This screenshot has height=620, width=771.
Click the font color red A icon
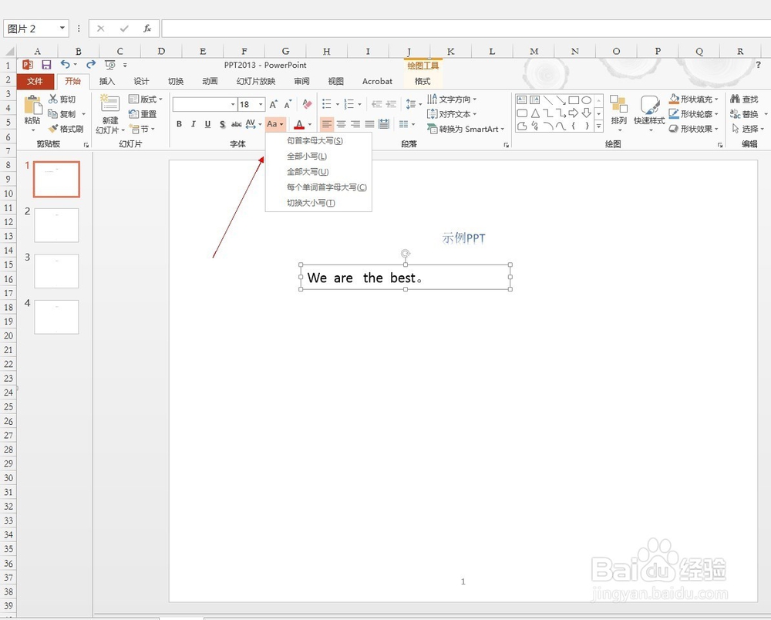tap(299, 124)
